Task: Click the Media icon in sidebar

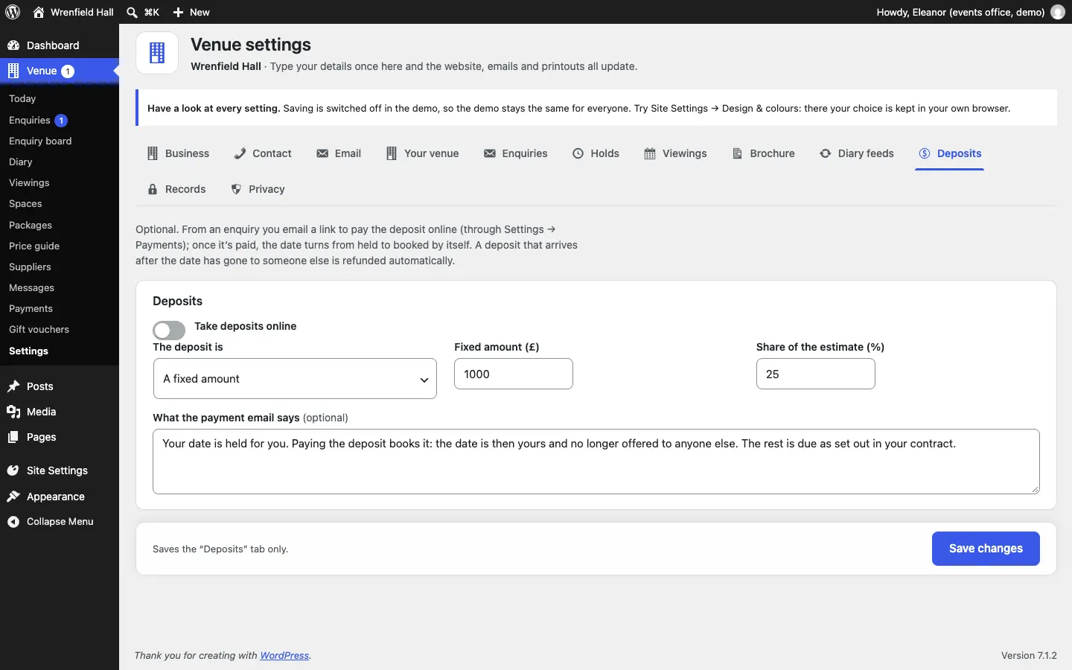Action: 13,412
